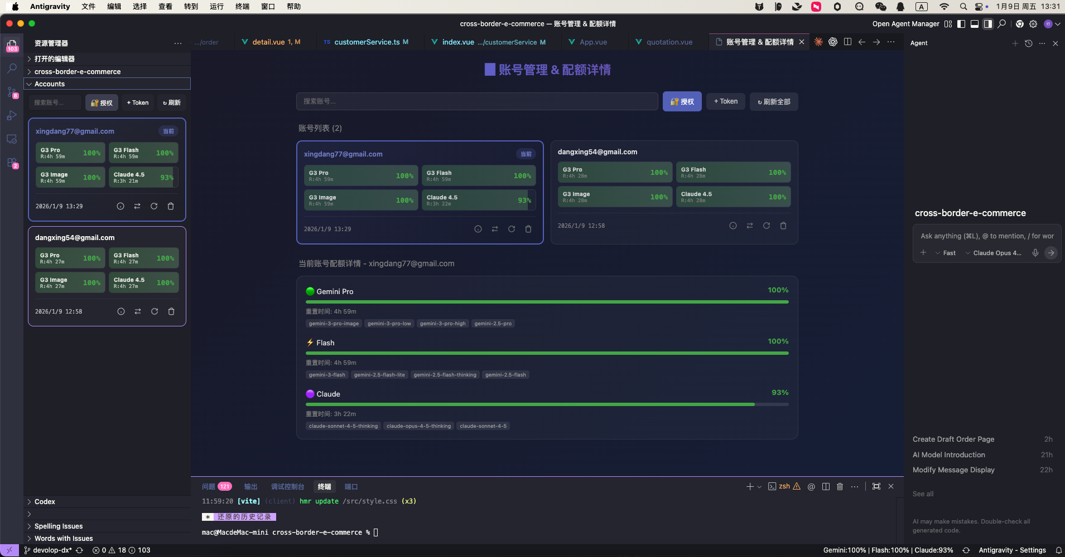Switch to dangxing54 account in main panel
Image resolution: width=1065 pixels, height=557 pixels.
pyautogui.click(x=750, y=226)
